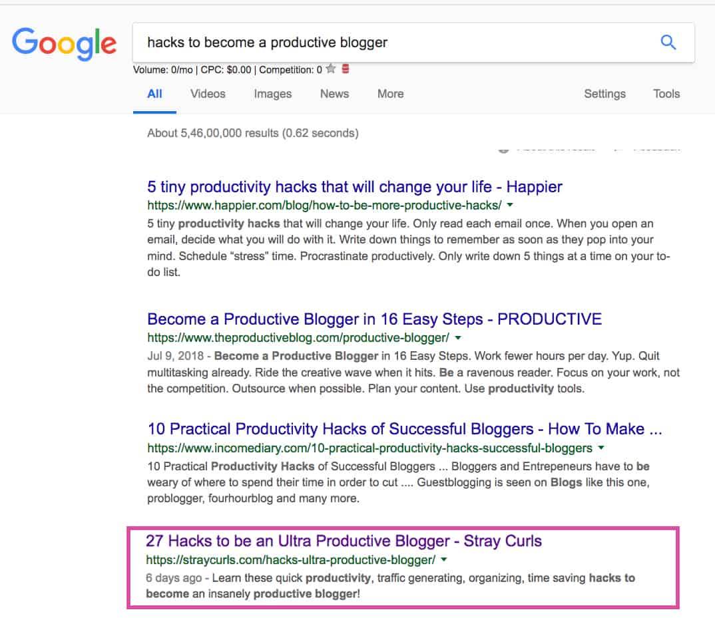Open search Tools
This screenshot has width=715, height=618.
(x=666, y=94)
